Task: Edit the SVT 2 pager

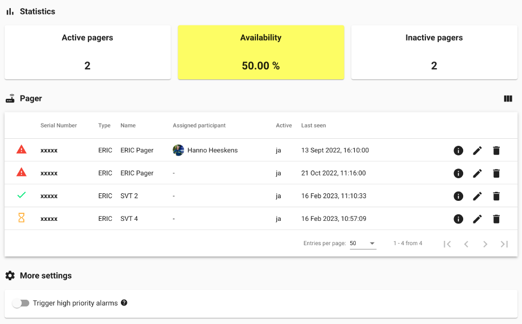Action: pyautogui.click(x=477, y=196)
